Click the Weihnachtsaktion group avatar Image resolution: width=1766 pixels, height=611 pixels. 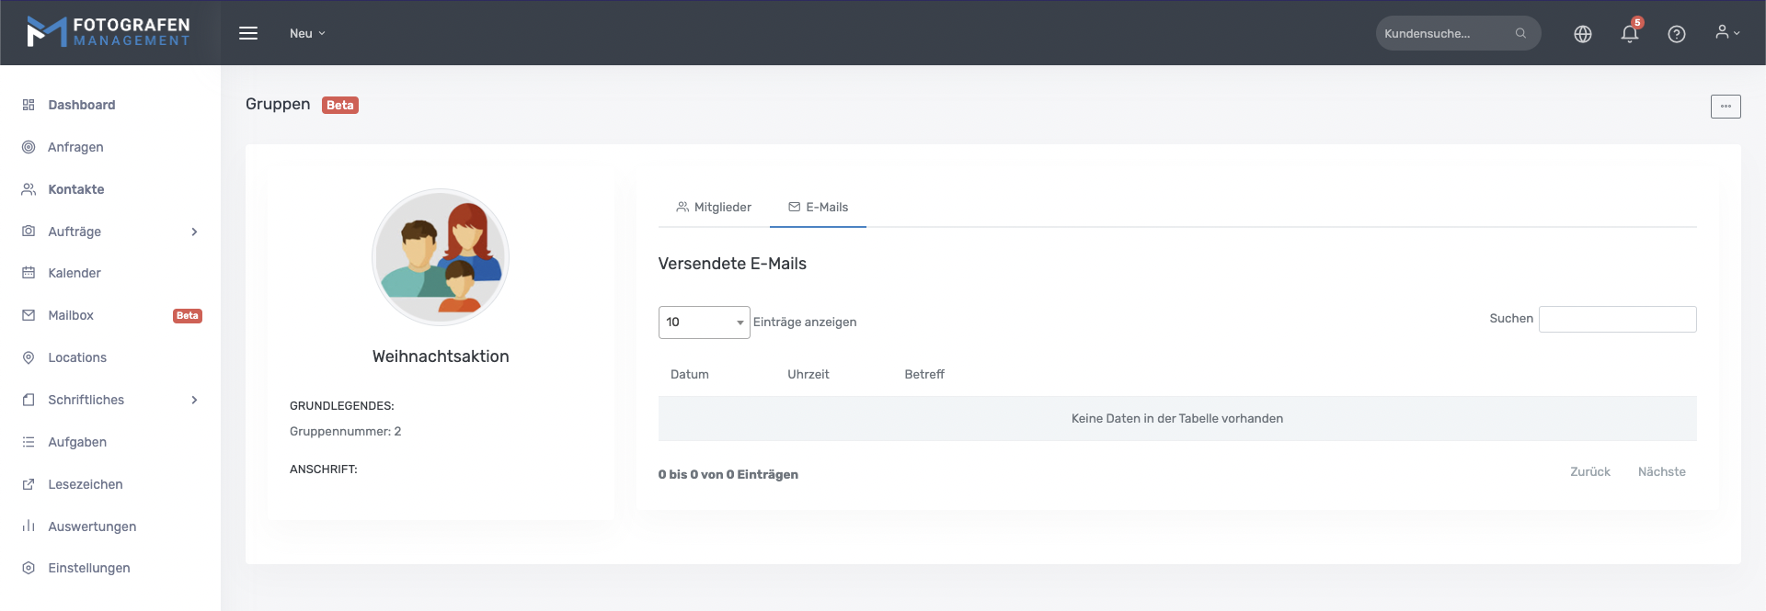coord(441,257)
